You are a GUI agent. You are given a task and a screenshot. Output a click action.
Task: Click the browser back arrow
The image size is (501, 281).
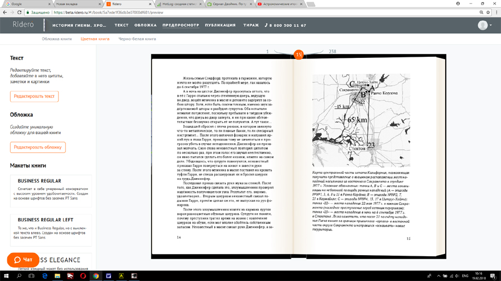5,12
